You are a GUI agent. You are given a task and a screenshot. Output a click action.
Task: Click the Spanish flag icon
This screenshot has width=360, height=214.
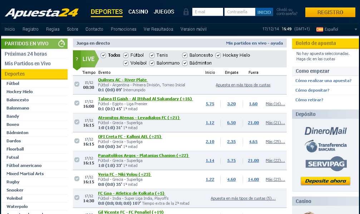click(320, 29)
